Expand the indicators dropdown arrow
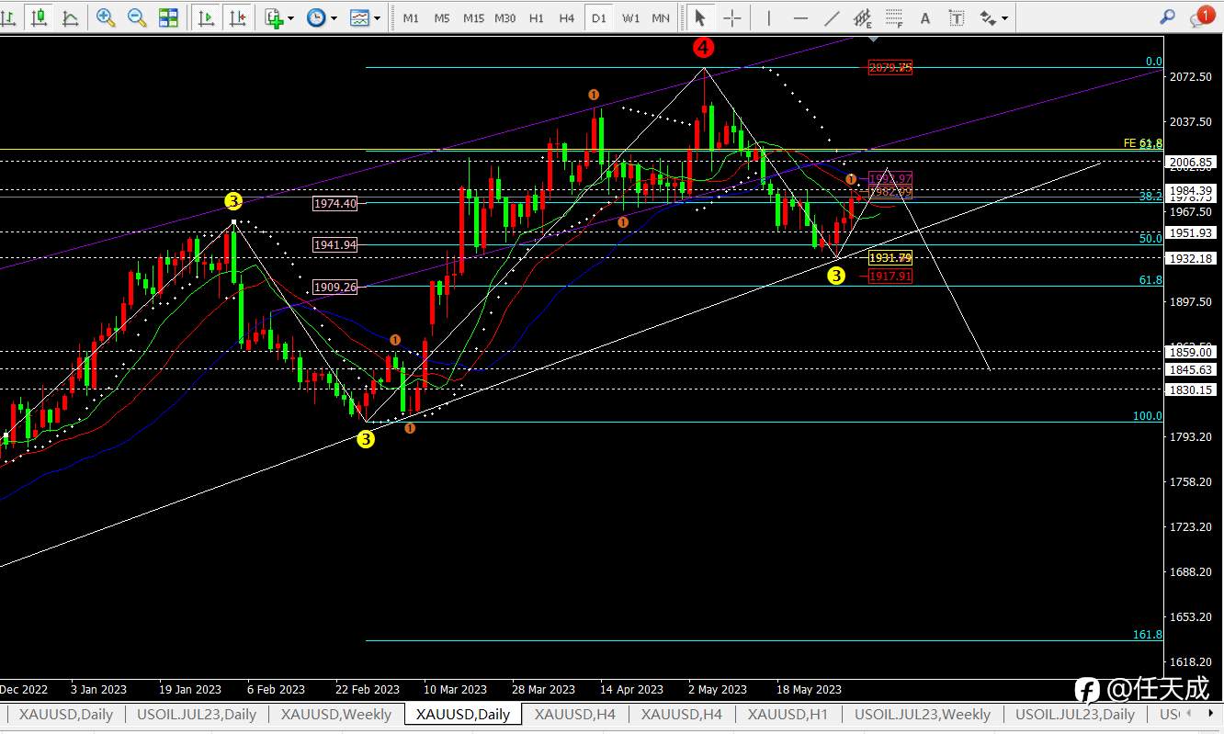The image size is (1224, 734). point(291,18)
